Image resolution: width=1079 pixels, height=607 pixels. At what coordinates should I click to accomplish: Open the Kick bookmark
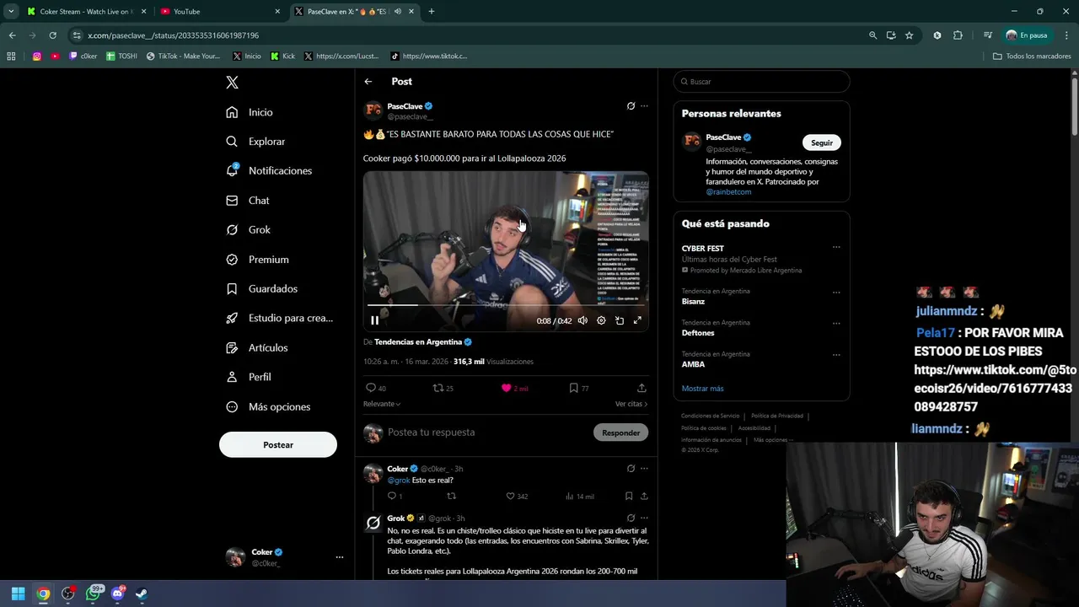[x=282, y=56]
